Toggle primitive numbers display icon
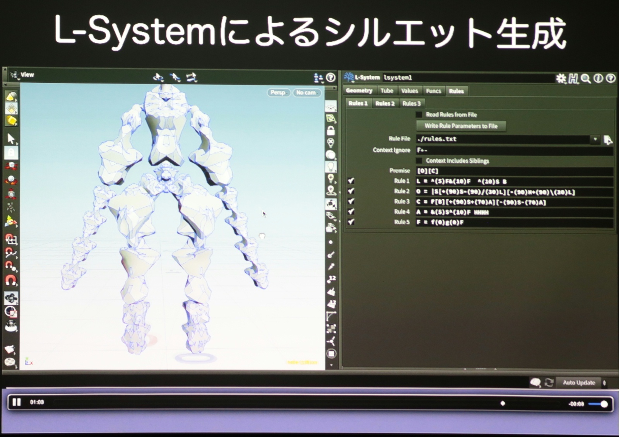 (x=331, y=304)
